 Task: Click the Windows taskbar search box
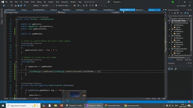coord(23,106)
